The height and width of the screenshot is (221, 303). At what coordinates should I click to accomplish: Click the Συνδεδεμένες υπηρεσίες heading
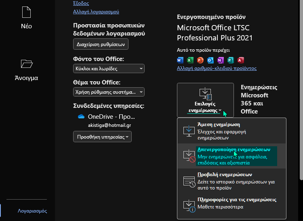[109, 106]
